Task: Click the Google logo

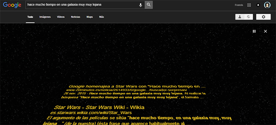Action: click(12, 5)
